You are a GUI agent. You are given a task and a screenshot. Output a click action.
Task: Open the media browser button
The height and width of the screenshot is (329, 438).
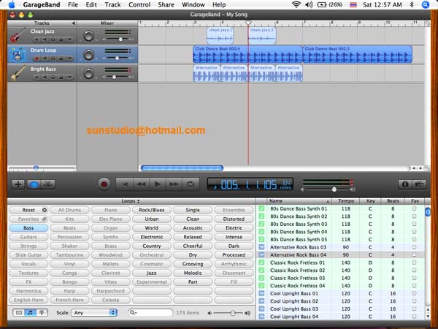coord(419,184)
